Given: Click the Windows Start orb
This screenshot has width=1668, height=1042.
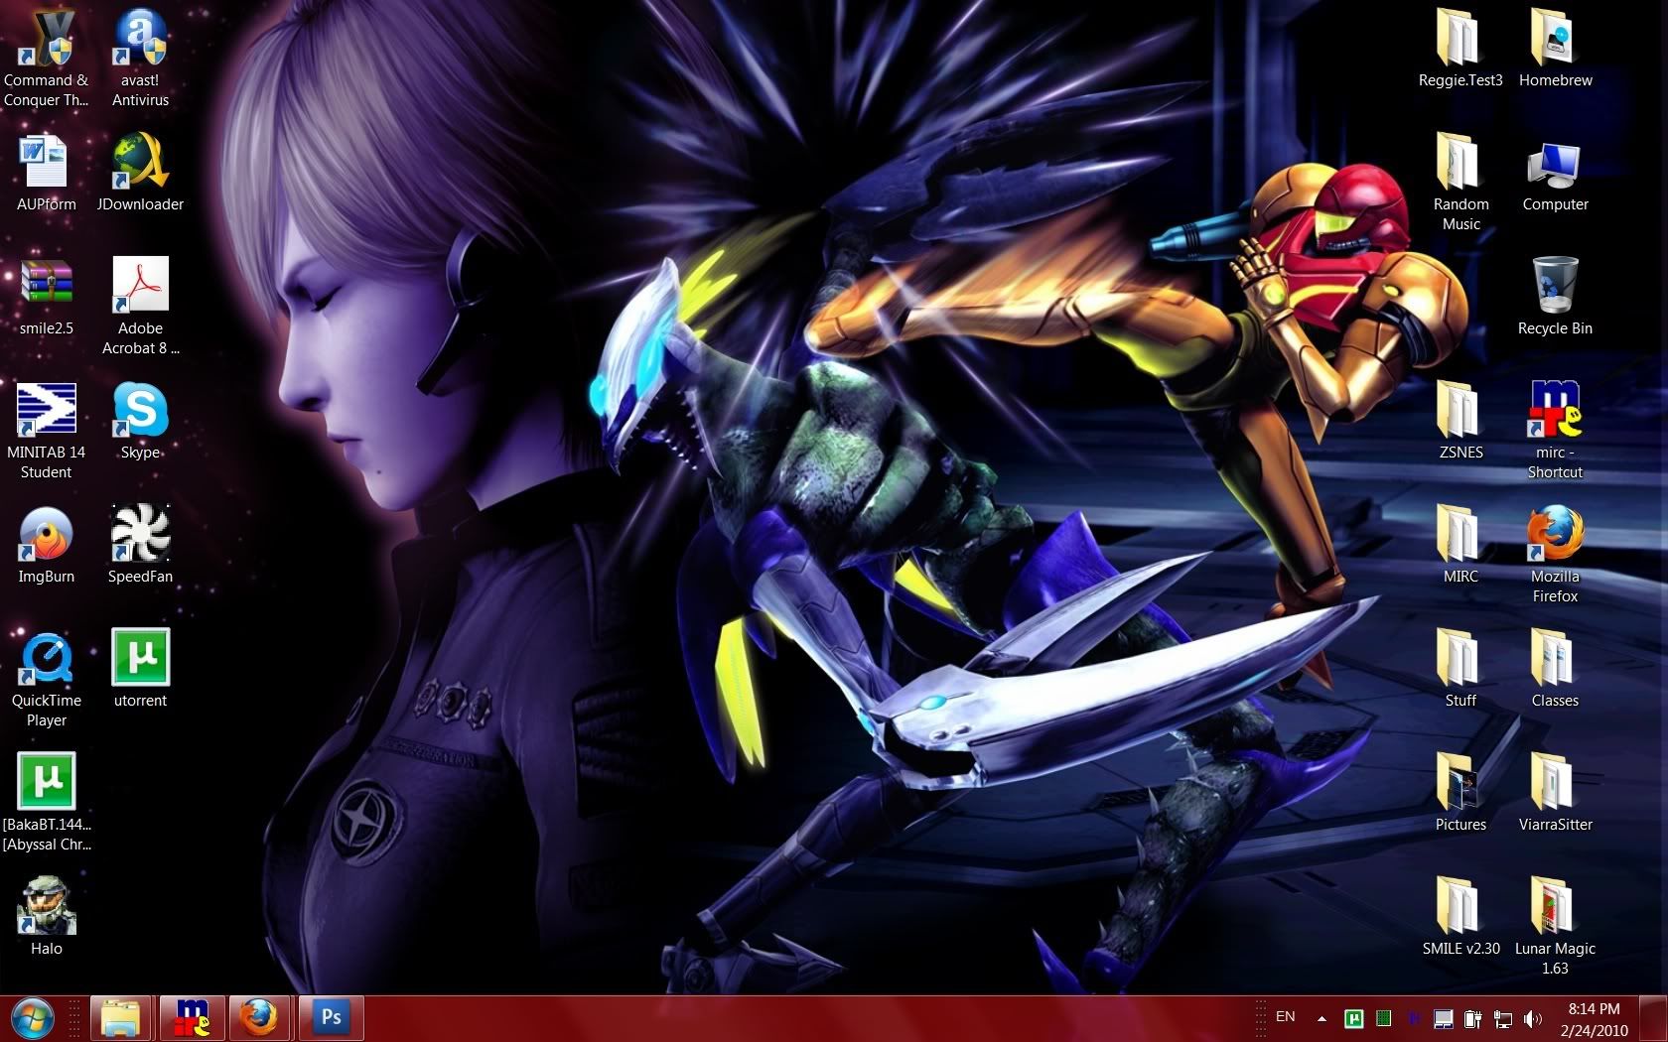Looking at the screenshot, I should (x=32, y=1018).
